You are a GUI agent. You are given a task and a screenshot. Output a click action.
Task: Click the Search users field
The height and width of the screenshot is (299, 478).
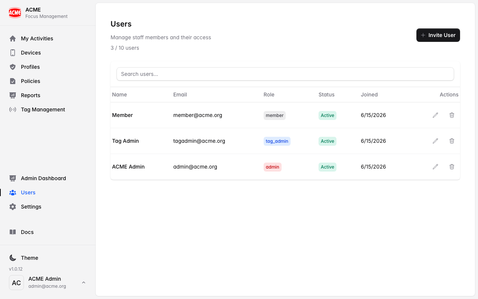285,74
